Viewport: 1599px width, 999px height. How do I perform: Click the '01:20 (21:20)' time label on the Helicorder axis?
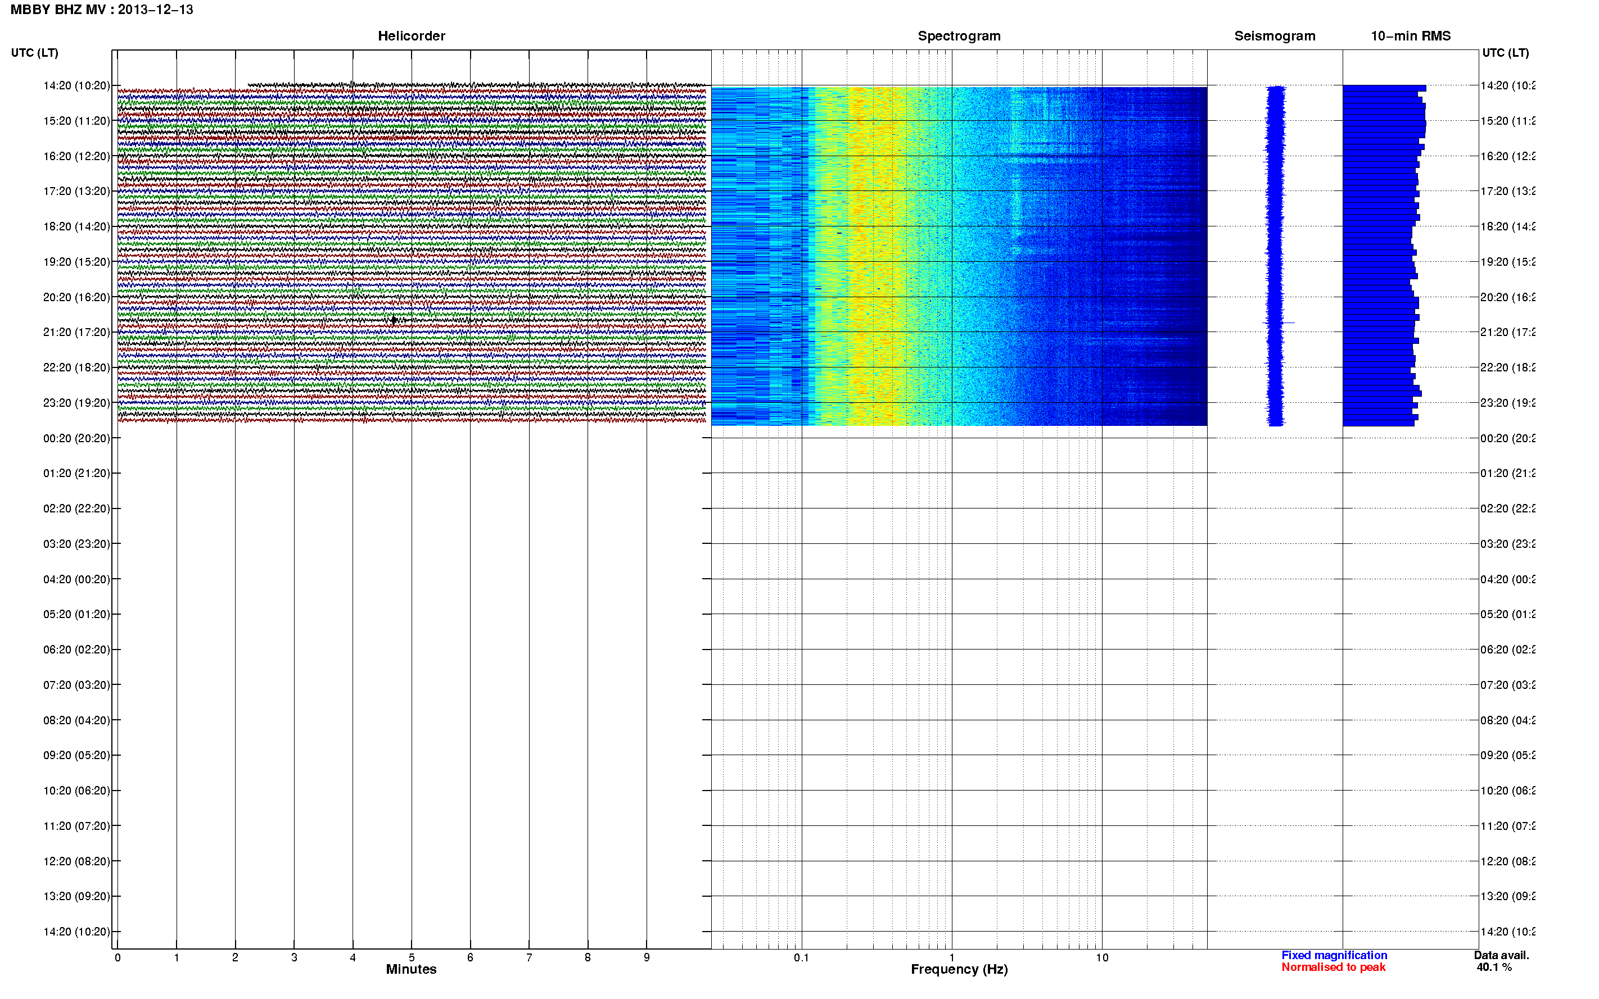pos(76,473)
